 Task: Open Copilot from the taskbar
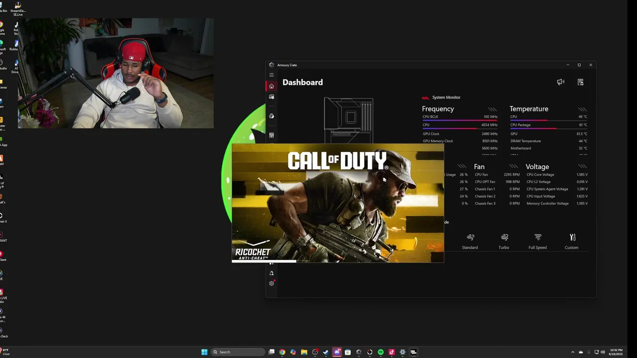click(x=293, y=352)
